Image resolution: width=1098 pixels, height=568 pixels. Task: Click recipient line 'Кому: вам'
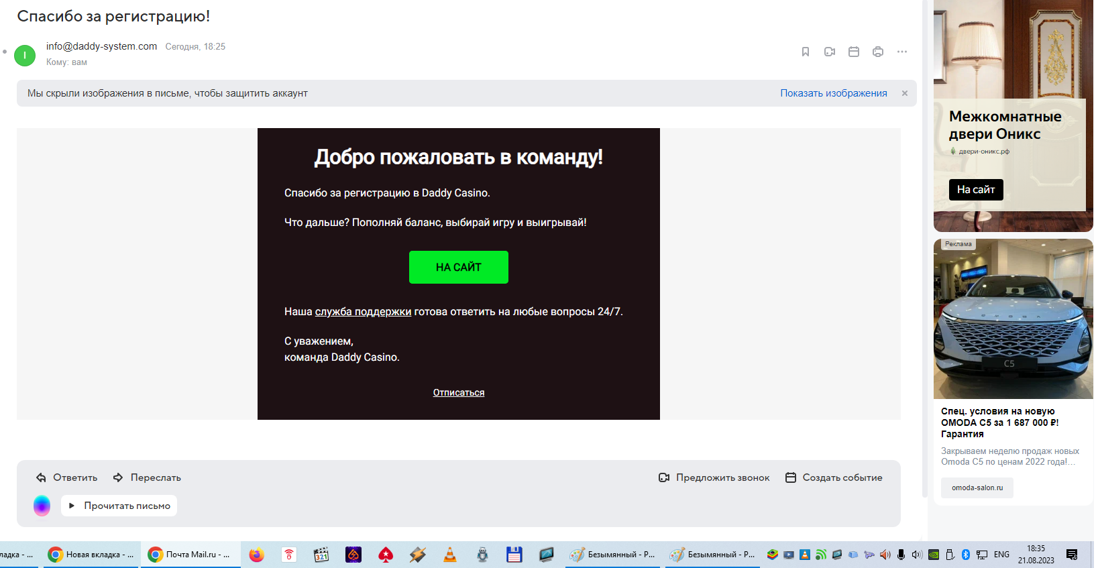66,62
